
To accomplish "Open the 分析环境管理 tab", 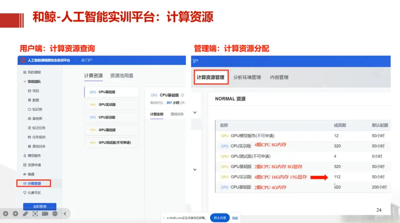I will (247, 77).
